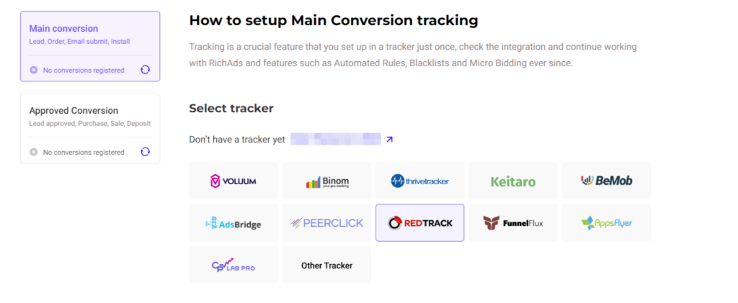Click the selected RedTrack tracker tile
This screenshot has width=738, height=303.
tap(420, 222)
